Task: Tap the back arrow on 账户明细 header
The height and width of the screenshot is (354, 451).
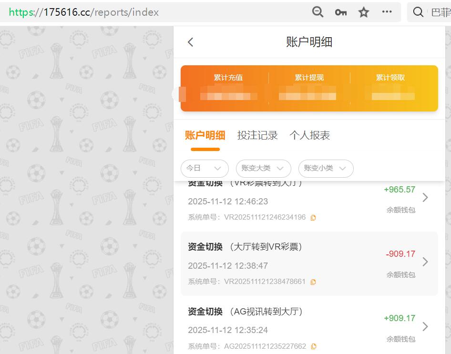Action: click(190, 42)
